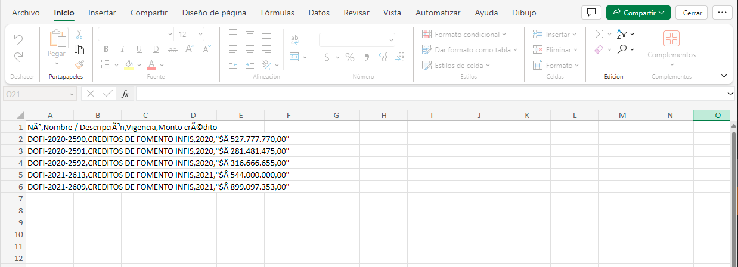
Task: Go to the Revisar tab
Action: pos(356,13)
